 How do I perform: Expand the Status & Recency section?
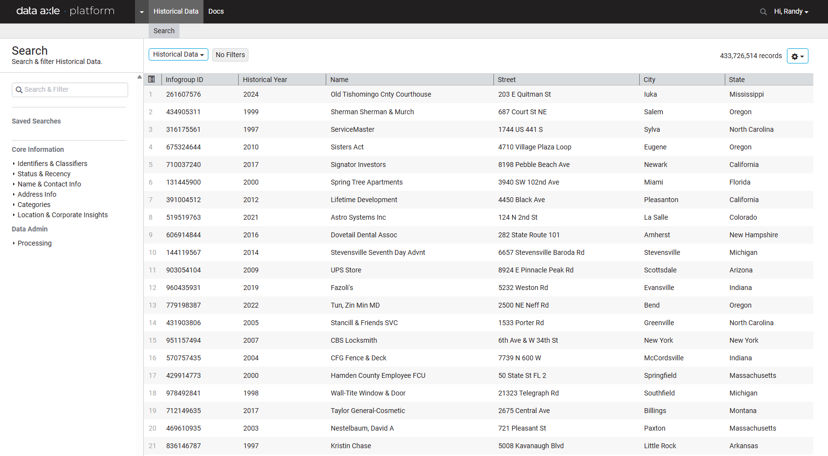pyautogui.click(x=44, y=174)
